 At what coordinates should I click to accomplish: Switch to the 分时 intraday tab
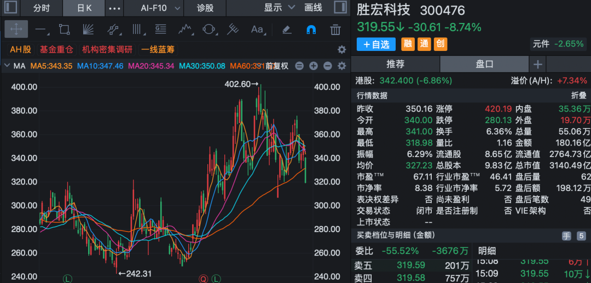[x=42, y=8]
